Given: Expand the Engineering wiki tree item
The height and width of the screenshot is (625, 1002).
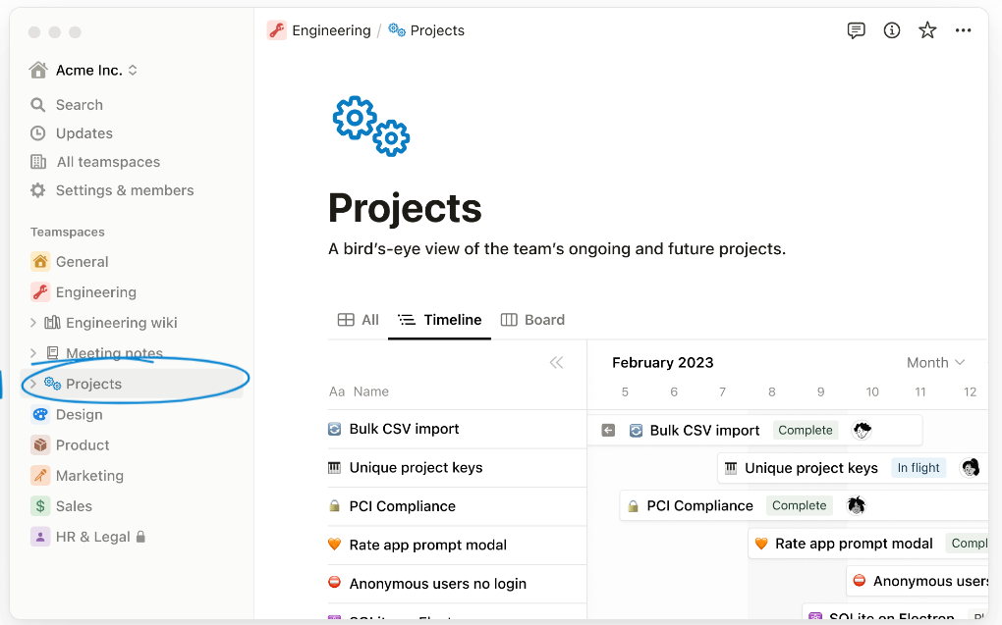Looking at the screenshot, I should coord(33,323).
